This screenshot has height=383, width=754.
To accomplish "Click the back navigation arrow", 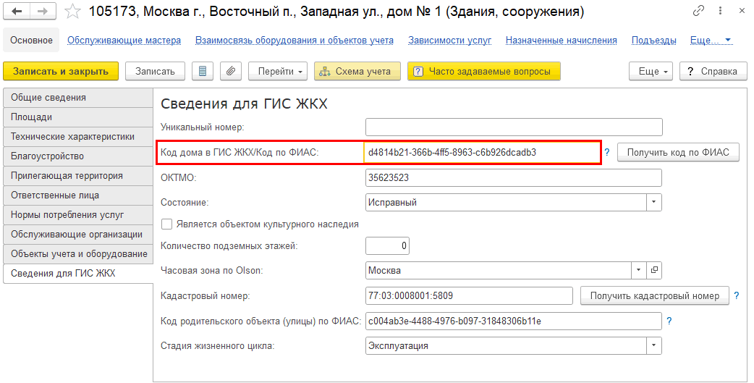I will pyautogui.click(x=17, y=12).
